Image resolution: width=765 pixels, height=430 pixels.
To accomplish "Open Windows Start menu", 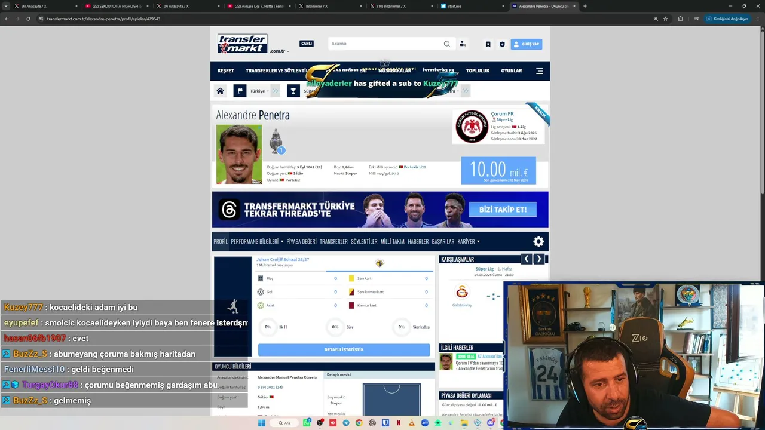I will click(261, 423).
